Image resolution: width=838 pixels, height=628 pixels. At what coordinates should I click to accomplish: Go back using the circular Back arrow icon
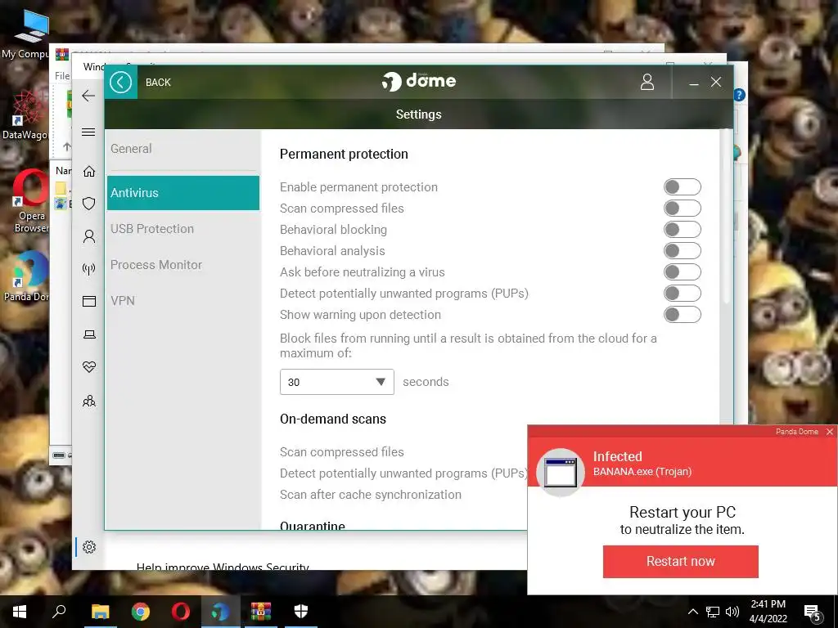point(121,83)
